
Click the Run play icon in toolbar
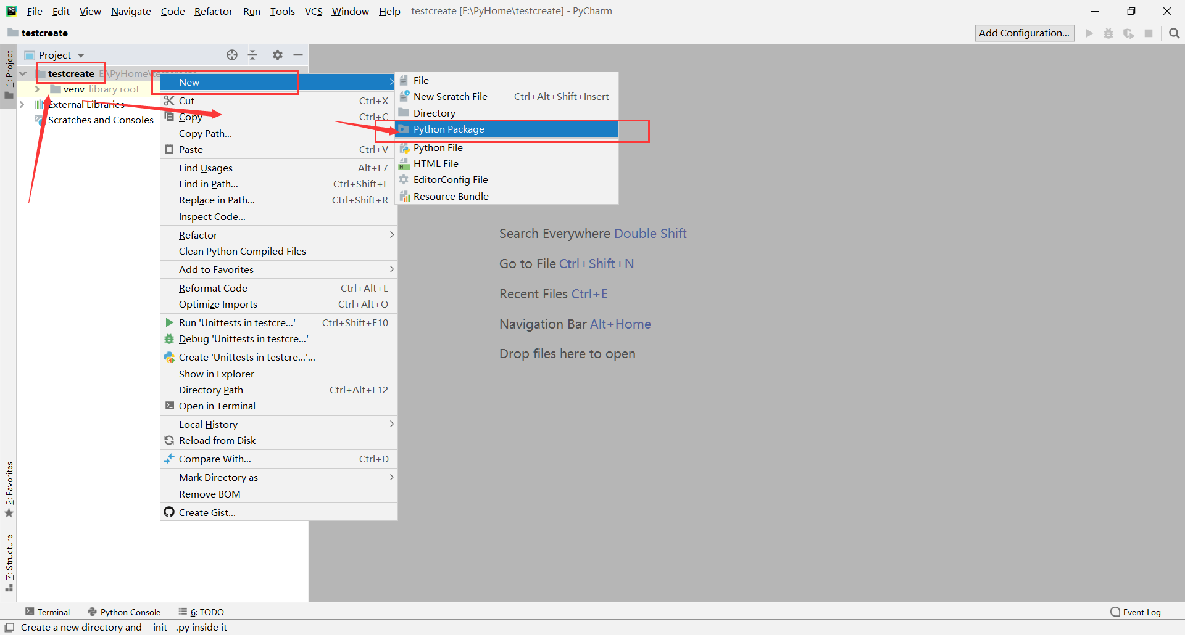[1089, 33]
